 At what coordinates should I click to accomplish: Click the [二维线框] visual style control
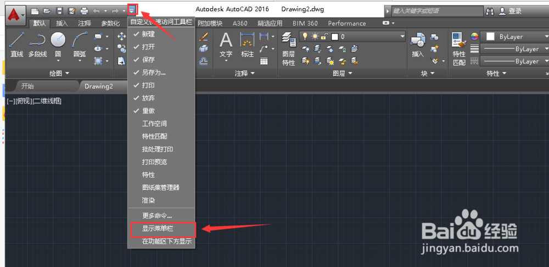pyautogui.click(x=47, y=102)
